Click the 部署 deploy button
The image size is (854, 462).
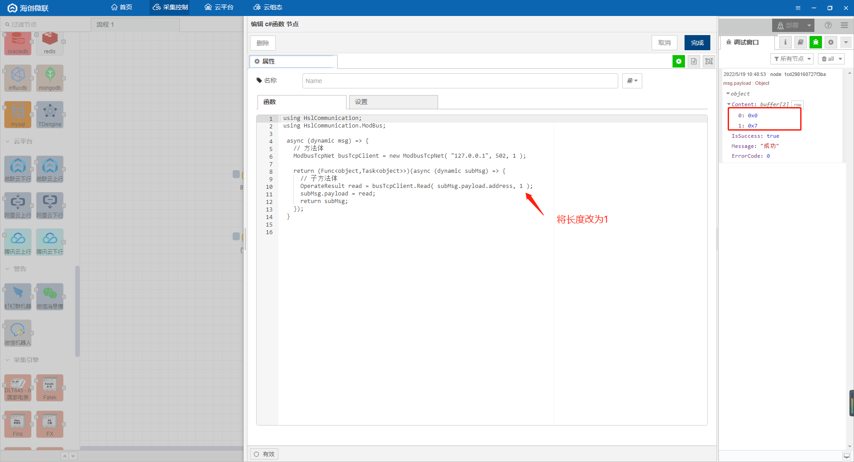tap(788, 25)
